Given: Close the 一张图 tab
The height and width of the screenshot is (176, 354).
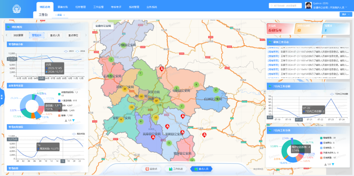Looking at the screenshot, I should (64, 15).
